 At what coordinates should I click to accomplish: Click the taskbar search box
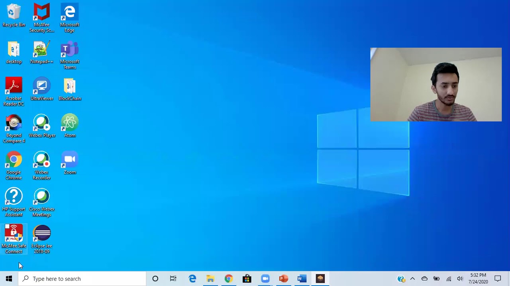click(x=82, y=279)
